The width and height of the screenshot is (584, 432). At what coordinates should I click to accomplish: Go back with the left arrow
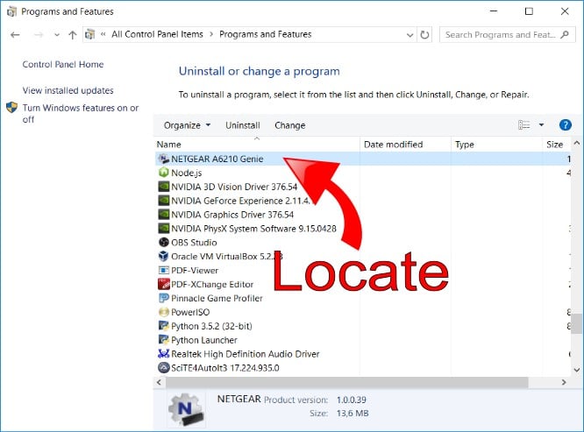[x=15, y=35]
